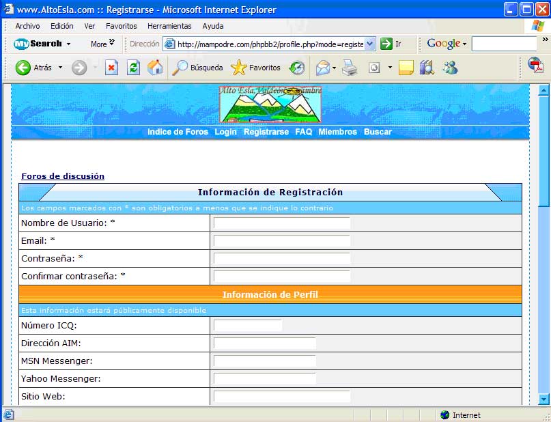
Task: Click the Foros de discusión link
Action: pos(63,176)
